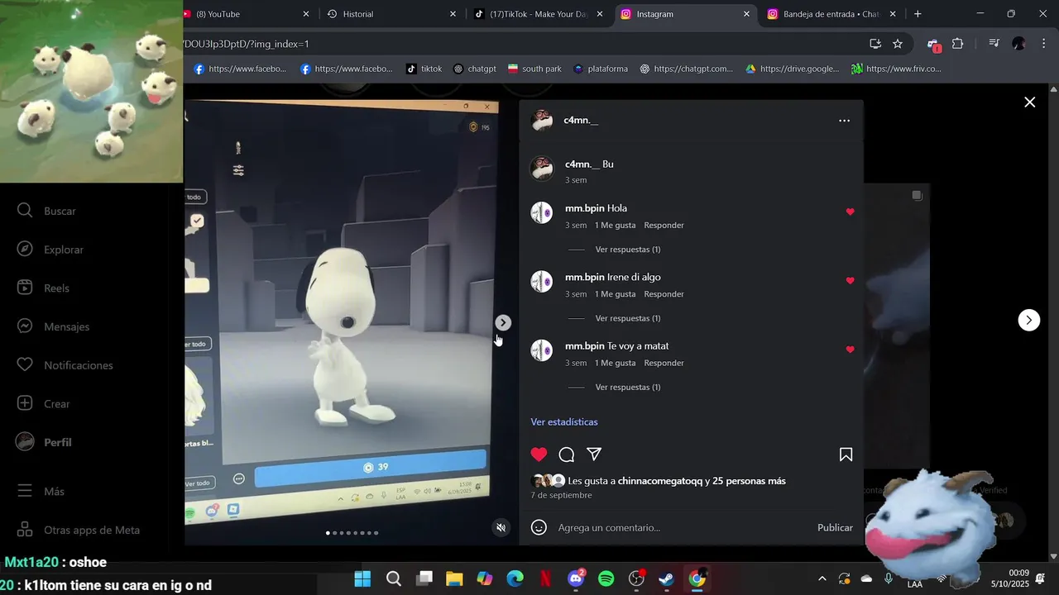1059x595 pixels.
Task: Open File Explorer from taskbar
Action: click(x=454, y=579)
